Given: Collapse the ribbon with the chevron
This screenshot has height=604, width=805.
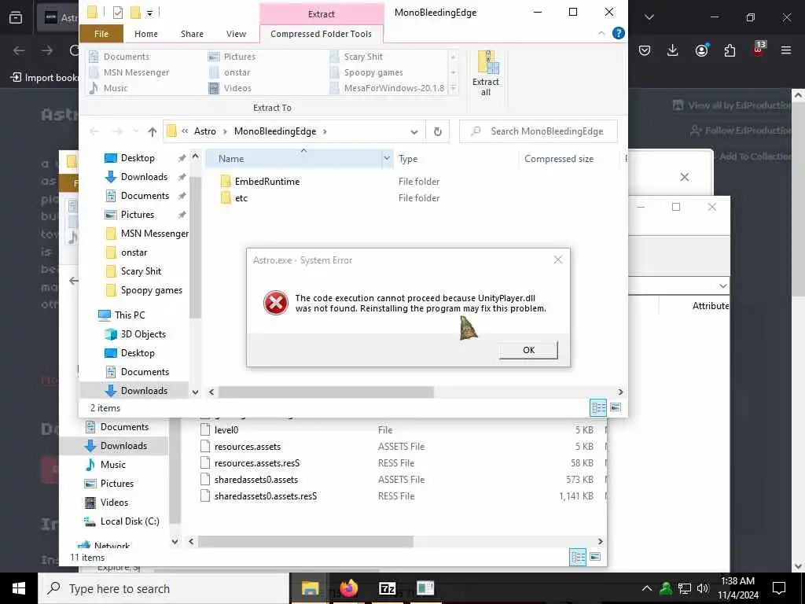Looking at the screenshot, I should [x=601, y=33].
